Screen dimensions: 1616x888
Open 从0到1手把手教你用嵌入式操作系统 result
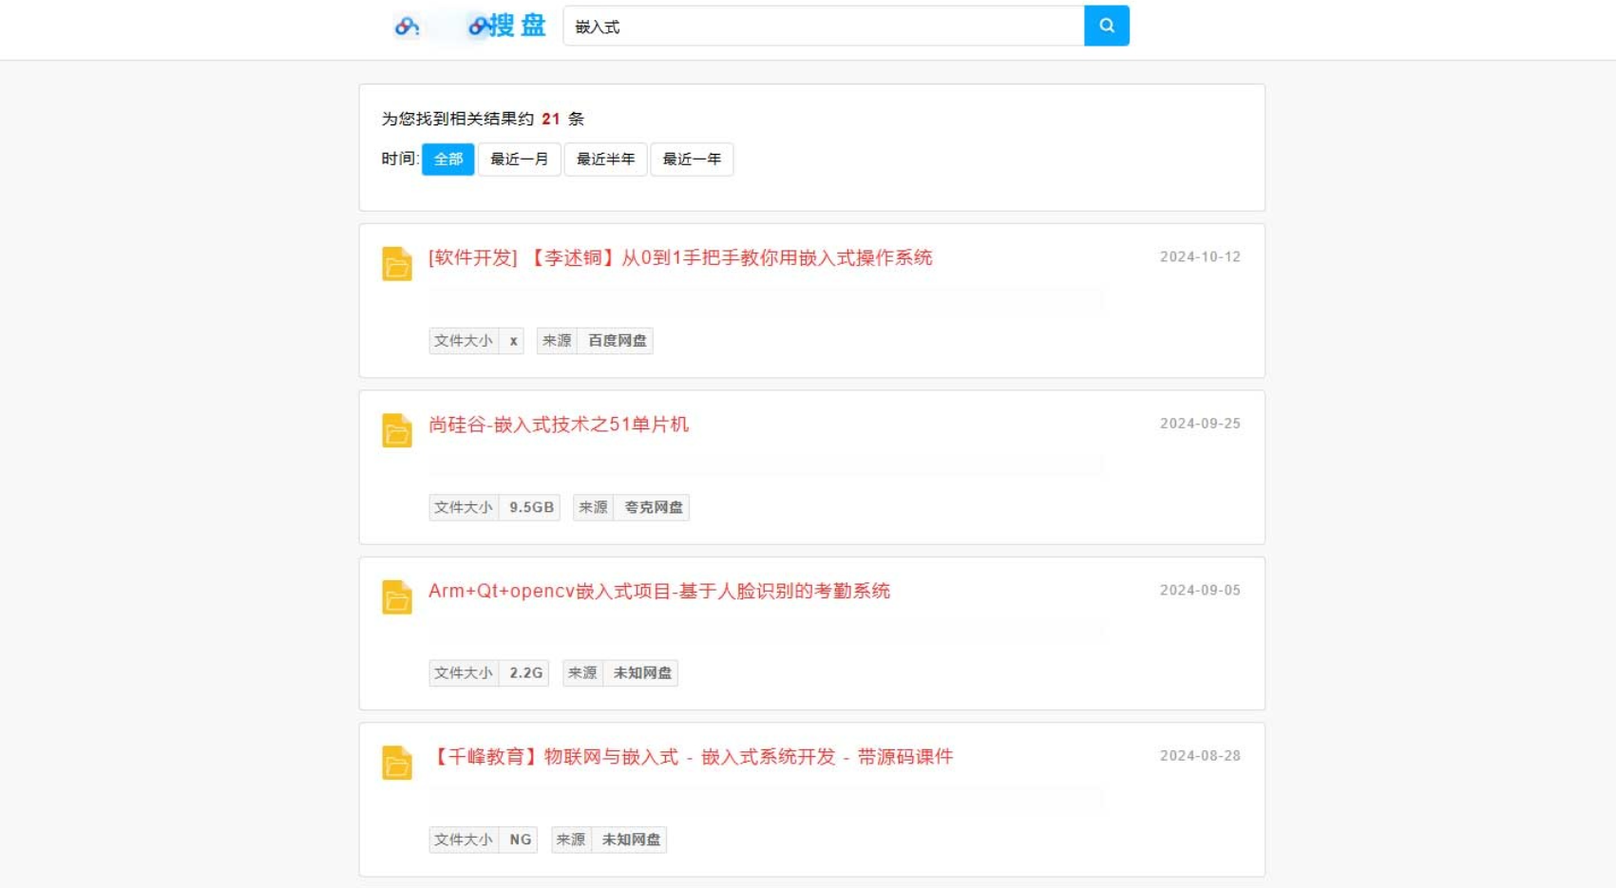click(680, 257)
